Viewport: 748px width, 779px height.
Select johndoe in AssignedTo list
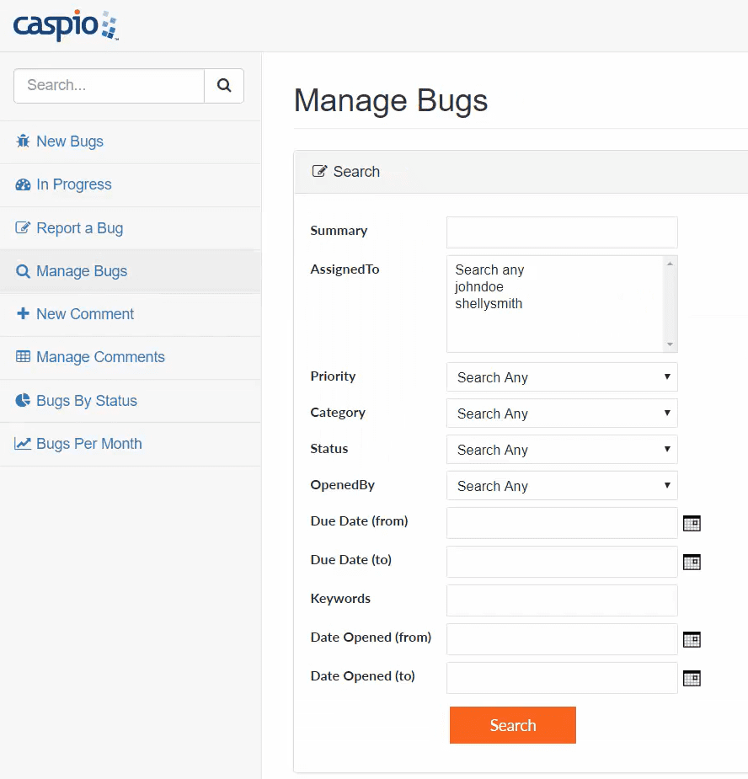click(479, 287)
